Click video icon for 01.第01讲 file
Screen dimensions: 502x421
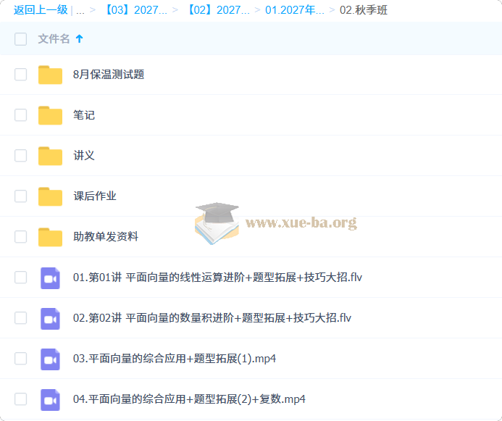click(x=50, y=278)
